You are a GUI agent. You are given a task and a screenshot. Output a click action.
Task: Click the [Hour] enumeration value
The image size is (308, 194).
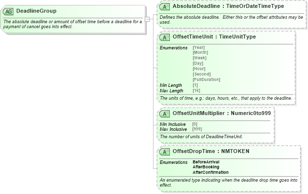(x=199, y=69)
